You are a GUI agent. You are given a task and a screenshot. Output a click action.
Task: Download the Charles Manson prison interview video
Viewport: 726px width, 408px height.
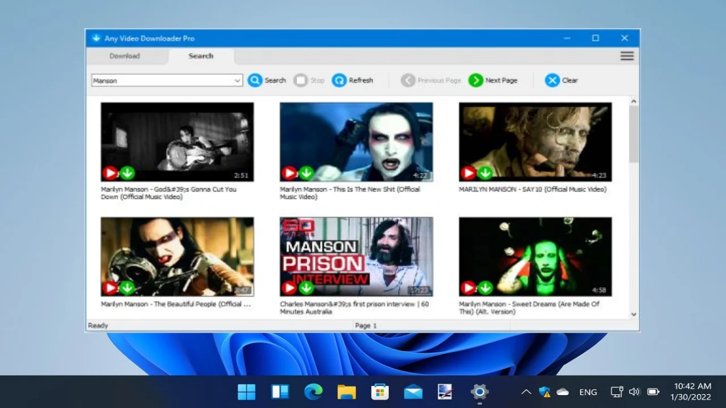(306, 288)
